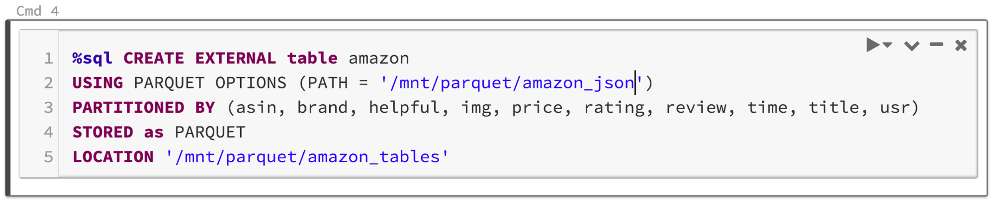Run the cell with play icon
The image size is (994, 205).
872,45
